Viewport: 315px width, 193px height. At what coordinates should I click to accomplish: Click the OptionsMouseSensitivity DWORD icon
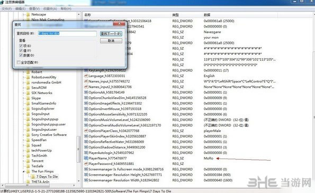86,114
